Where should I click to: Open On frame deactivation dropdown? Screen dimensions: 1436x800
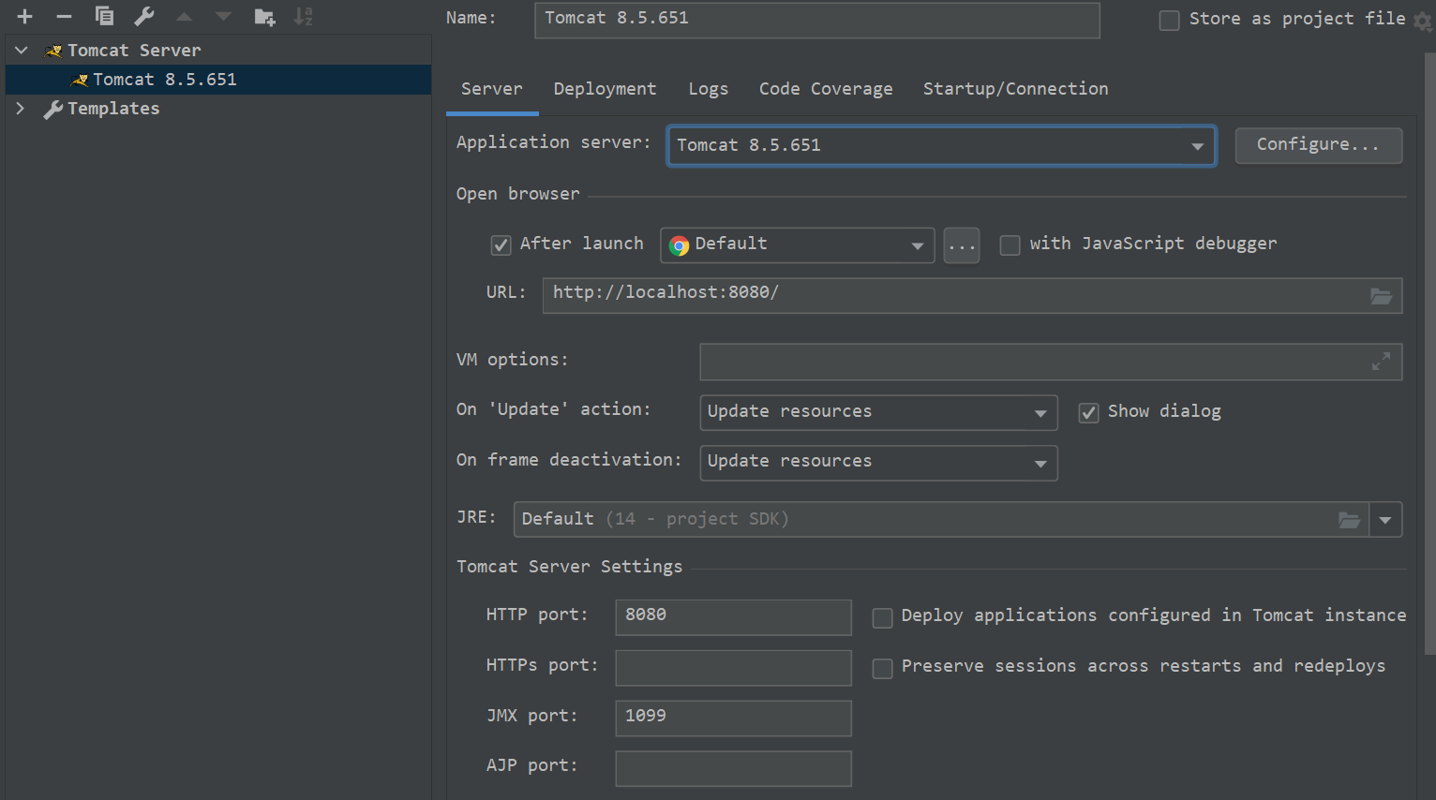coord(879,463)
